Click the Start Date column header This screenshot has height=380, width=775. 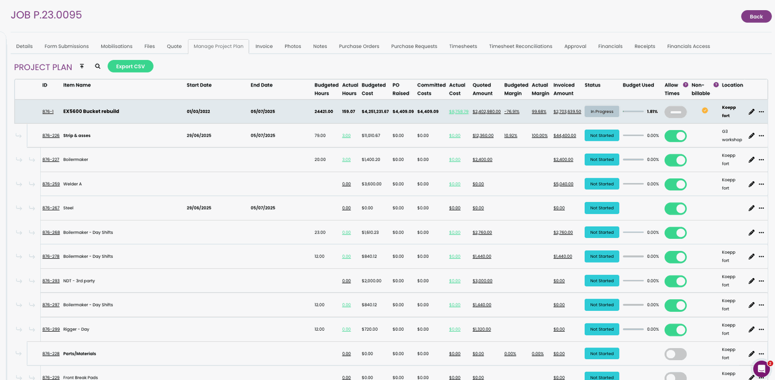point(199,85)
